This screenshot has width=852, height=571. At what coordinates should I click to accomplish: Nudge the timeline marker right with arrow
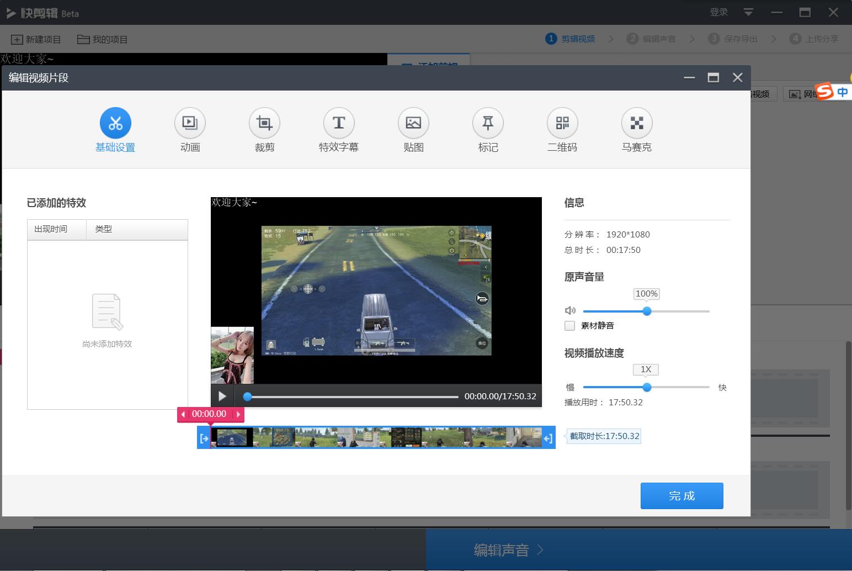tap(238, 414)
